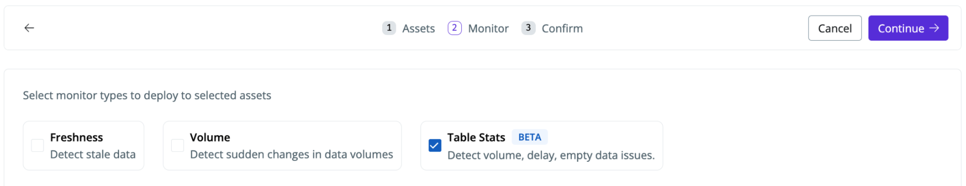This screenshot has height=186, width=966.
Task: Click 'Detect sudden changes in data volumes' text
Action: pos(291,154)
